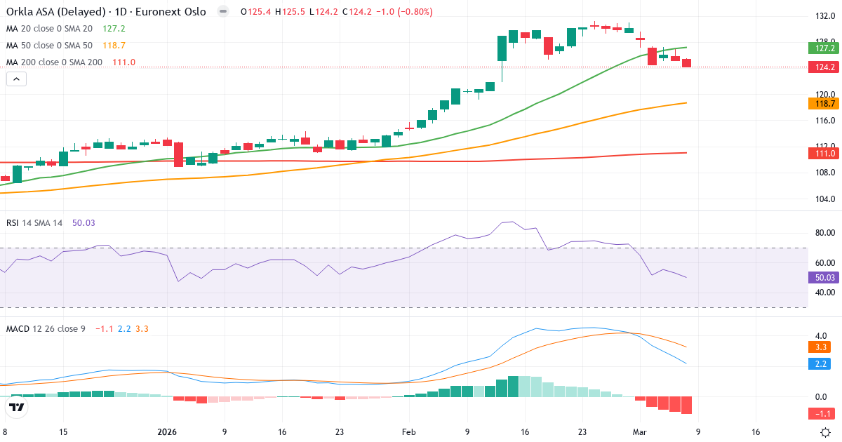This screenshot has width=842, height=442.
Task: Collapse the indicator legend with chevron
Action: [16, 79]
